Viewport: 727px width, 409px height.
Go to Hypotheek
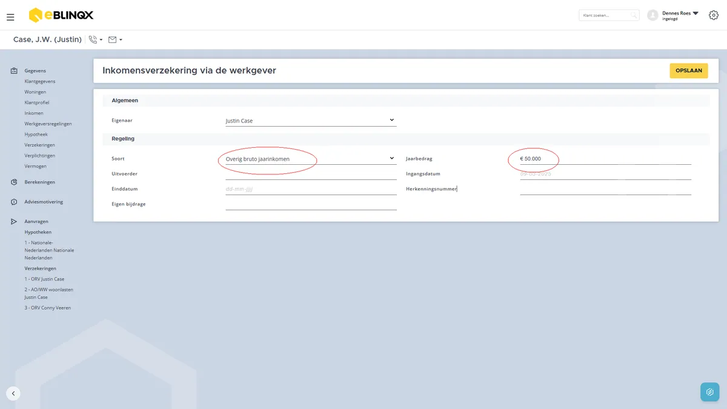36,135
